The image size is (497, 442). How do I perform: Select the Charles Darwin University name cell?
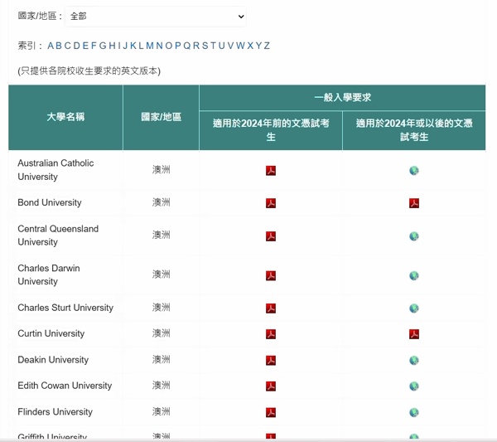[49, 274]
